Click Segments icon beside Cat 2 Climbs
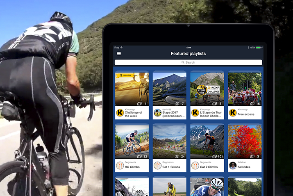This screenshot has height=196, width=293. click(195, 166)
